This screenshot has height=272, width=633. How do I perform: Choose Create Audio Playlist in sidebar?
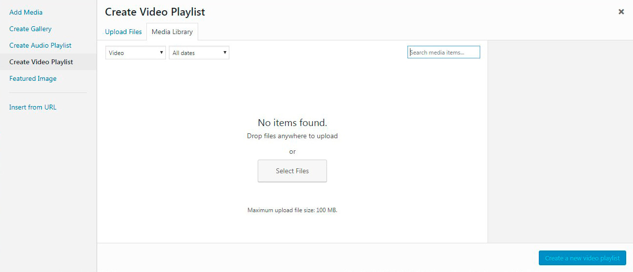click(41, 45)
